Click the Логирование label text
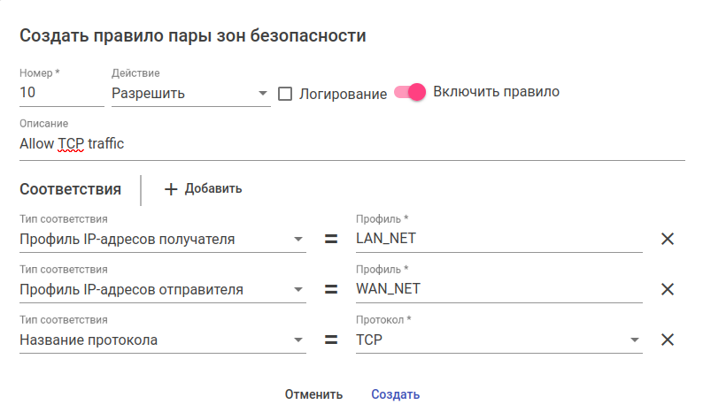Screen dimensions: 703x420 [343, 94]
